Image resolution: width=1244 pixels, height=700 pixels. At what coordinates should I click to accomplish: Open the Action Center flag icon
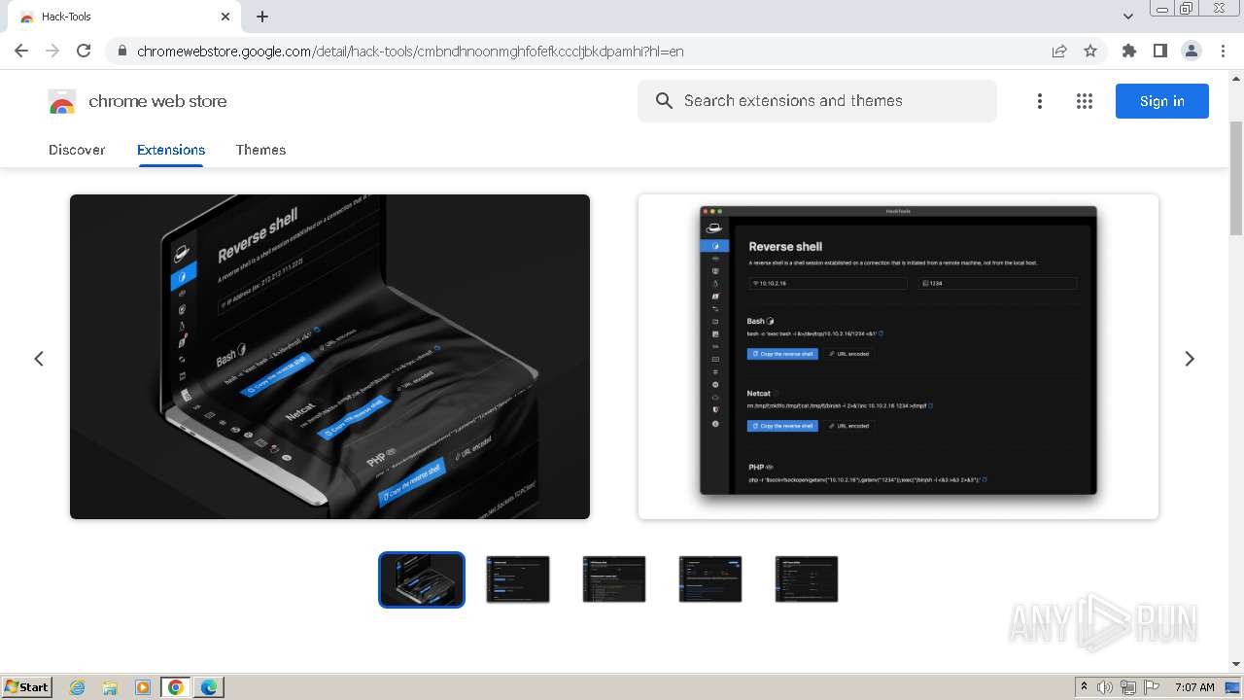tap(1152, 687)
